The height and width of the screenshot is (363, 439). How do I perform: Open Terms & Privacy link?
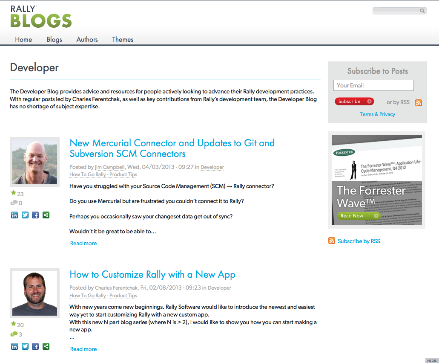coord(377,114)
